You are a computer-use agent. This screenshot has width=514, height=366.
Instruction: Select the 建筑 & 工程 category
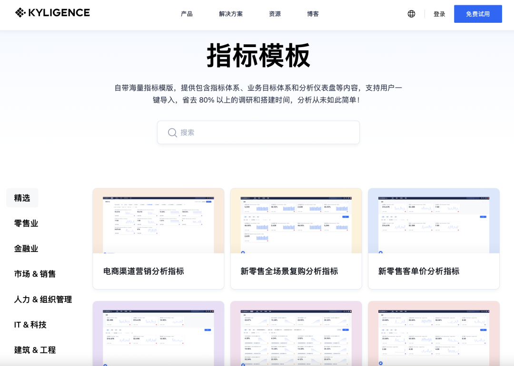[35, 350]
